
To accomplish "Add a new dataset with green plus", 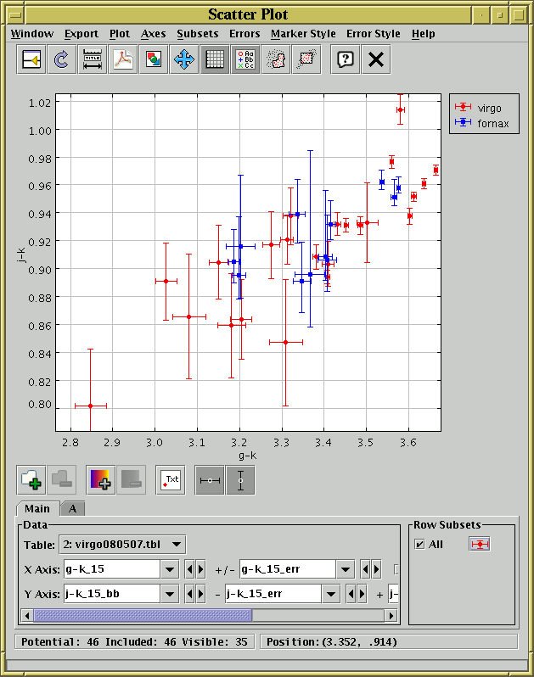I will (31, 479).
